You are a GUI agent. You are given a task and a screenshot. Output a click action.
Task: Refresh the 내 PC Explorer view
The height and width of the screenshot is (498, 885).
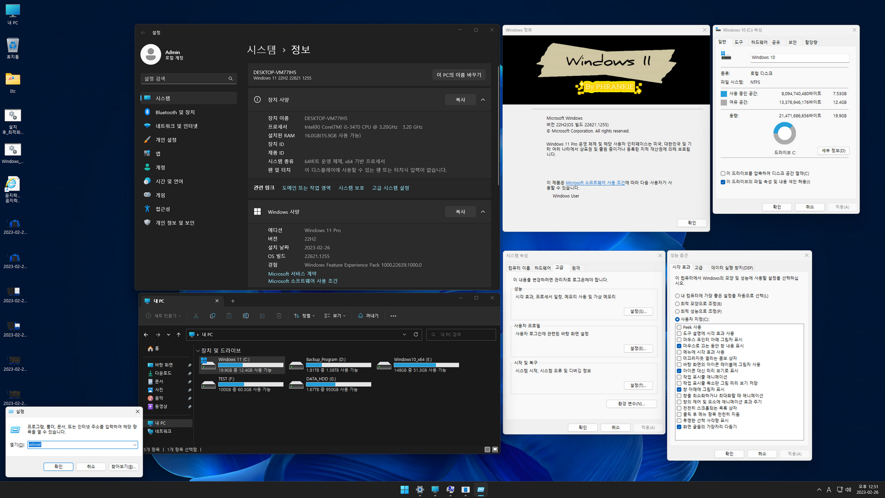click(x=416, y=335)
